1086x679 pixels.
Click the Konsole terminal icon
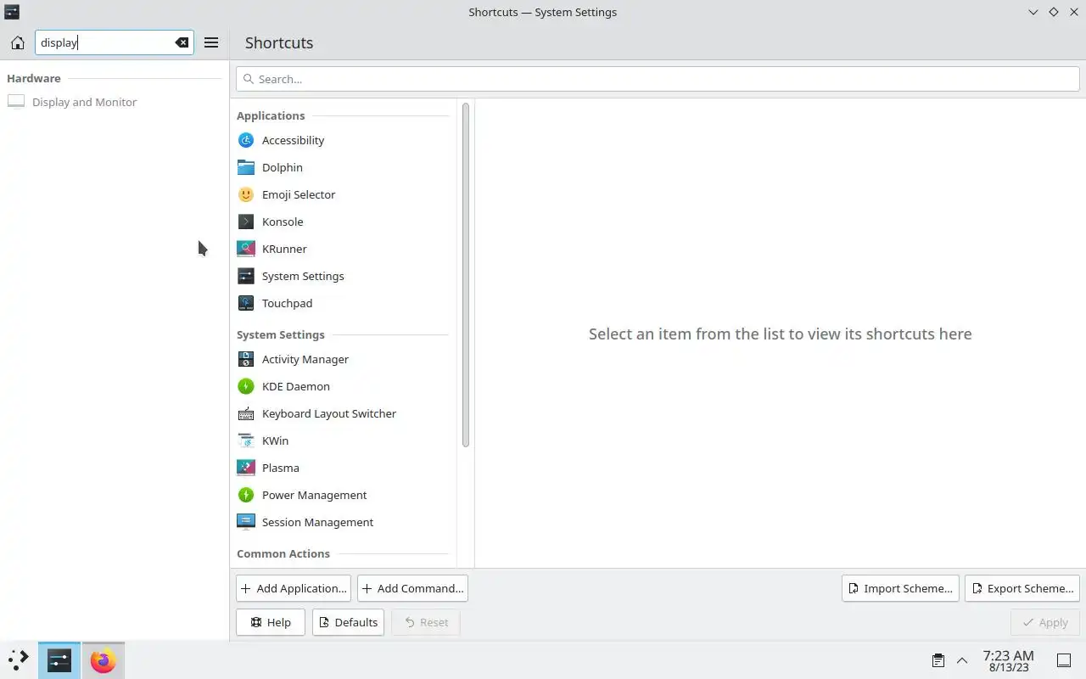246,222
